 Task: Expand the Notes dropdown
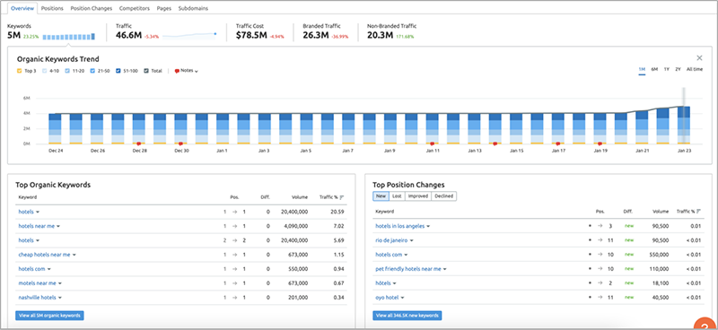pyautogui.click(x=187, y=71)
